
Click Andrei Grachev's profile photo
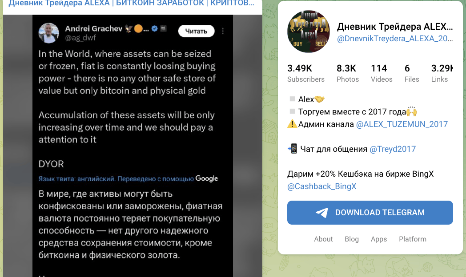click(x=49, y=33)
